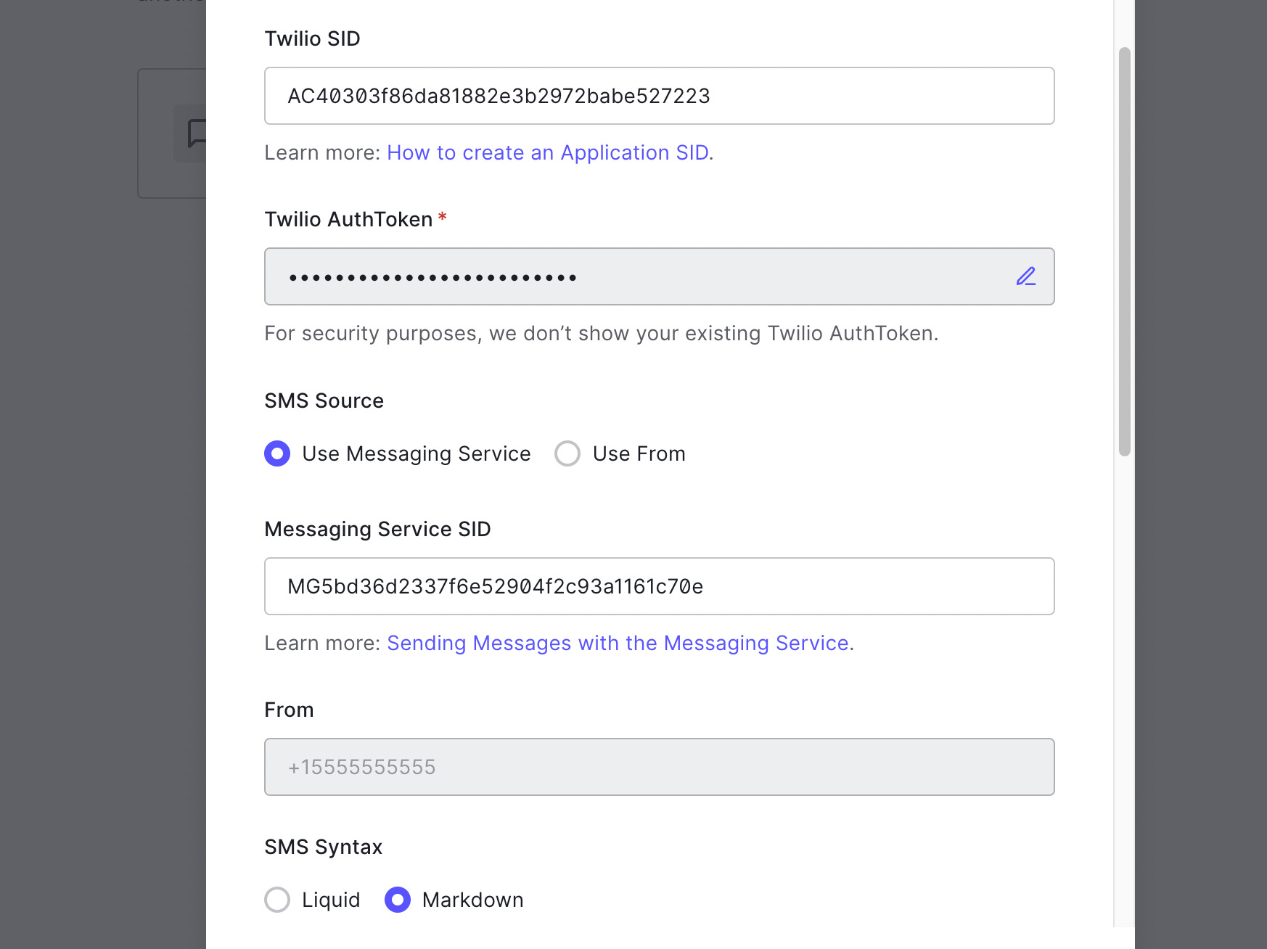Click the chat bubble icon behind the panel
Viewport: 1267px width, 949px height.
(x=194, y=134)
